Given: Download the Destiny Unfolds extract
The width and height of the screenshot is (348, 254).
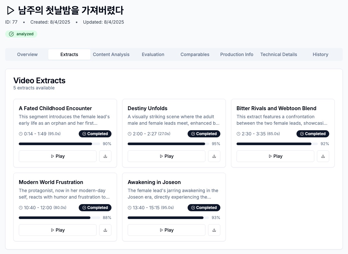Looking at the screenshot, I should (x=214, y=156).
